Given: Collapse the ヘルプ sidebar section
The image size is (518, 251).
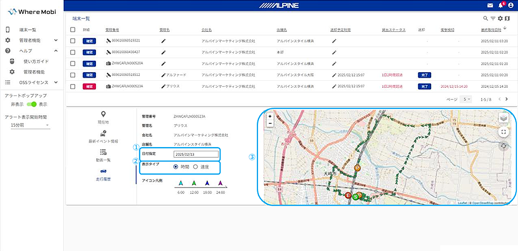Looking at the screenshot, I should [56, 51].
